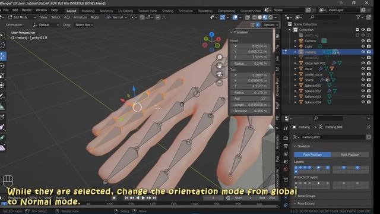Open the Tool properties tab icon
Image resolution: width=380 pixels, height=214 pixels.
(286, 128)
